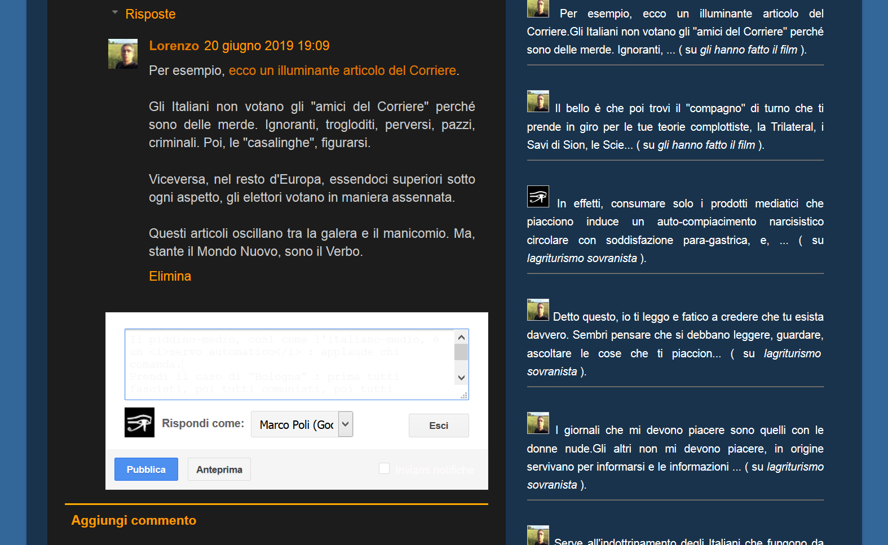The width and height of the screenshot is (888, 545).
Task: Click avatar of sidebar comment 'Detto questo, io ti leggo'
Action: click(538, 309)
